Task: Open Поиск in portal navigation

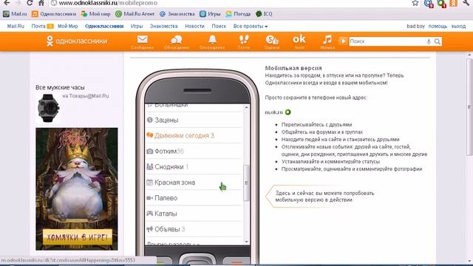Action: click(219, 27)
